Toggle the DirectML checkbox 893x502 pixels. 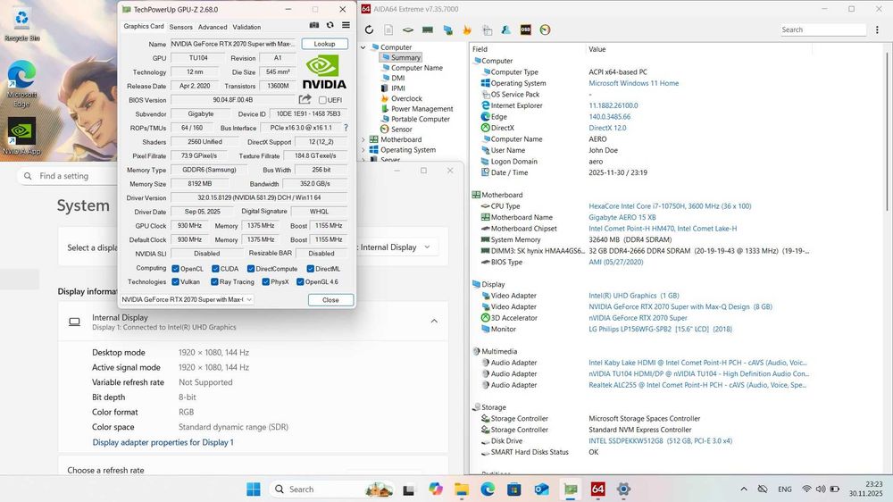311,268
